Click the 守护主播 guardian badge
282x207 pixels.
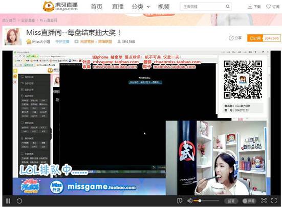click(x=62, y=41)
